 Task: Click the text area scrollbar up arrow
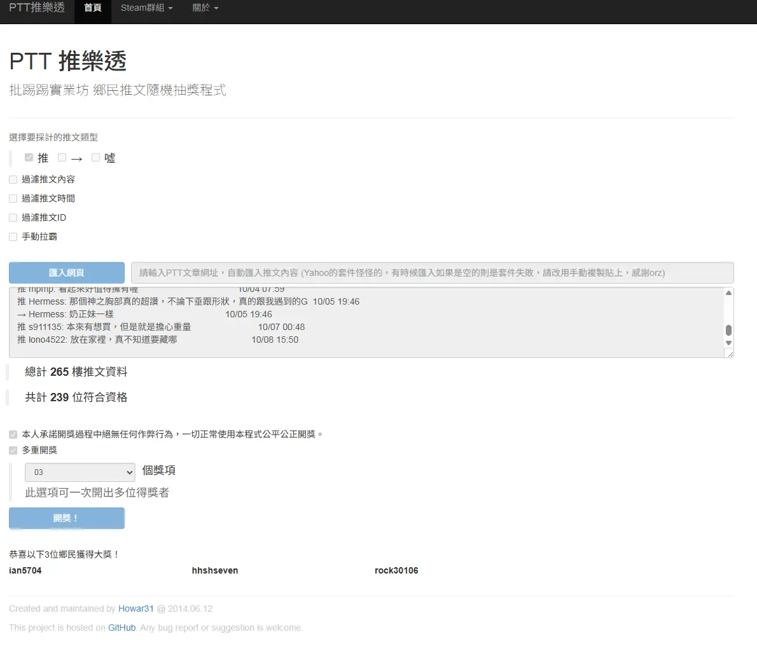click(x=728, y=293)
